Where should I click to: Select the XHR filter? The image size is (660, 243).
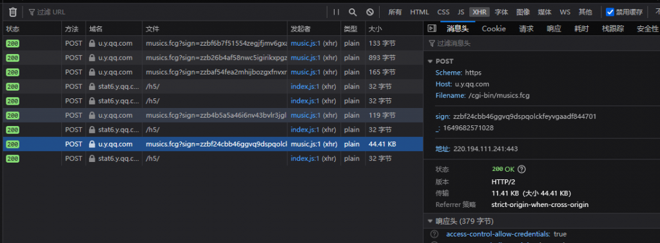pos(480,12)
